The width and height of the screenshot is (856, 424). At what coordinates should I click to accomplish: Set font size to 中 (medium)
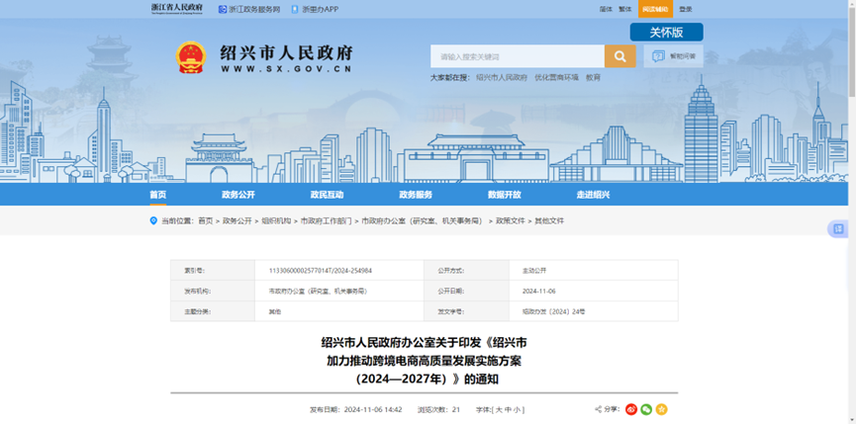click(x=508, y=409)
